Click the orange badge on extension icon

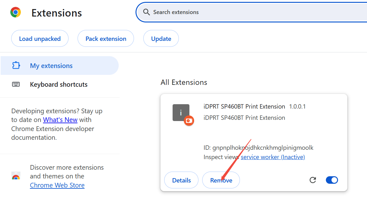pyautogui.click(x=189, y=121)
